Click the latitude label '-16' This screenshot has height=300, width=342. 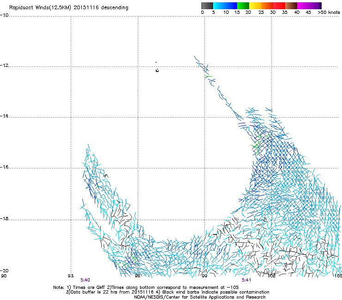[x=4, y=167]
